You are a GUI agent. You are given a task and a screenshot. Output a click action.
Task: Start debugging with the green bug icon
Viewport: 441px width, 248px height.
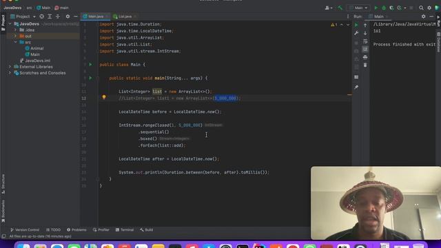tap(384, 8)
